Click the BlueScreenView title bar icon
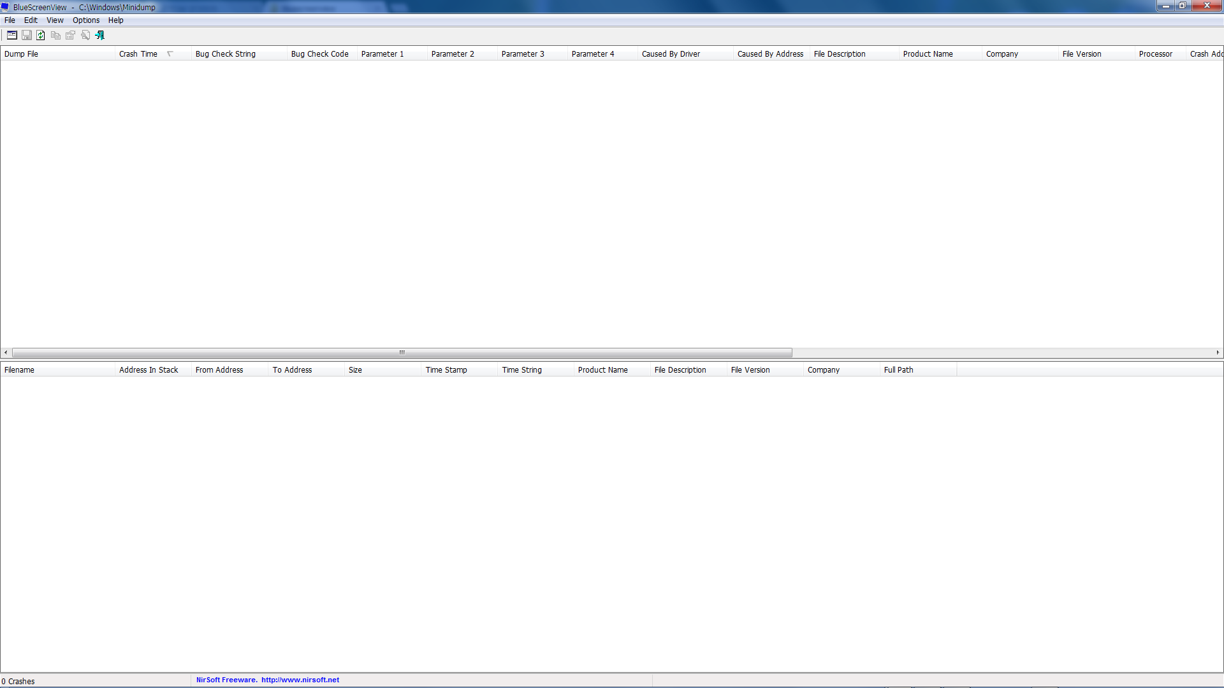 (x=6, y=7)
